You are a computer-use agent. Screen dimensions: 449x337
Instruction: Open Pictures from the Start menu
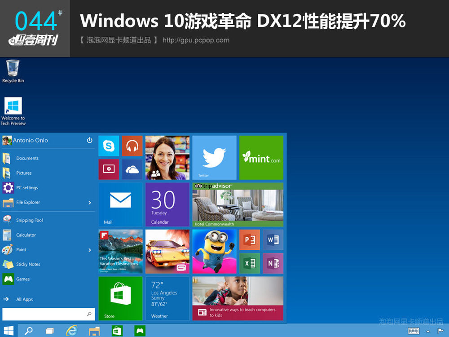[48, 173]
